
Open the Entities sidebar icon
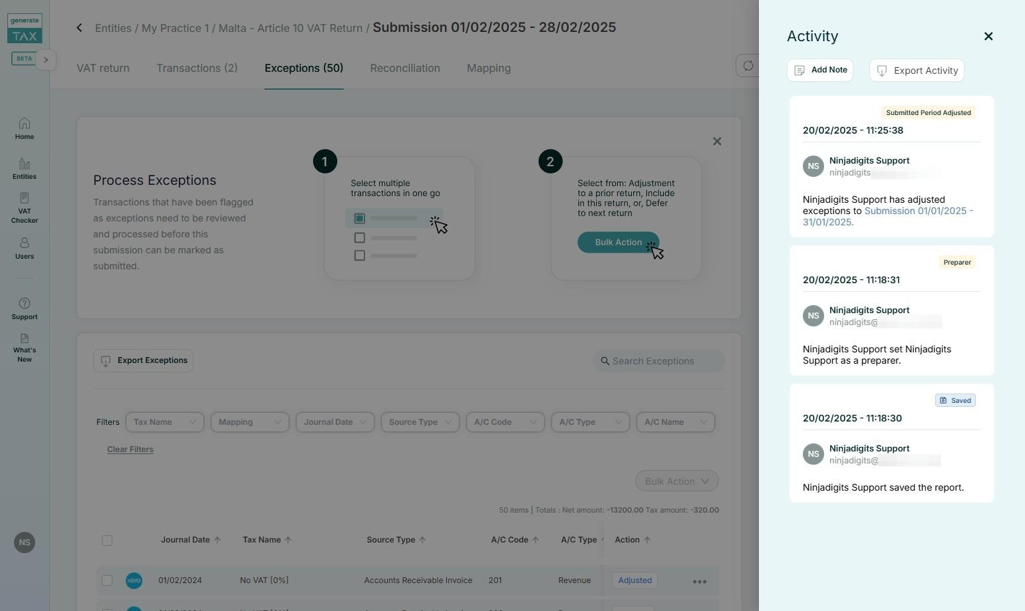pos(25,168)
